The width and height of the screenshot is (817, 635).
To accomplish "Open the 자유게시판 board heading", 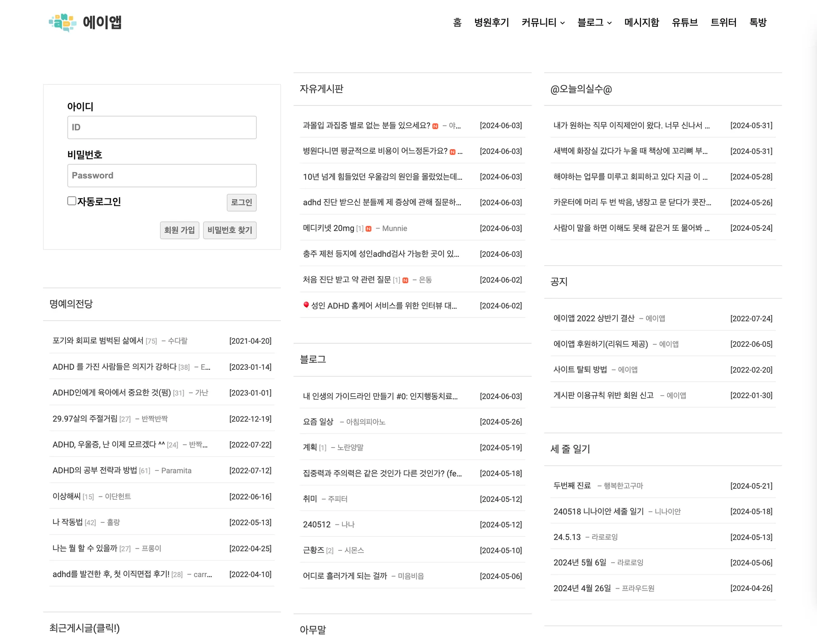I will (321, 89).
